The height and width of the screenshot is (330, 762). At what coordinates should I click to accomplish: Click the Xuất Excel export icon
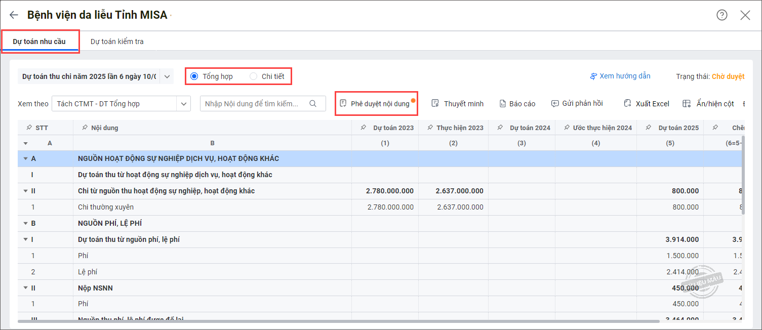pyautogui.click(x=627, y=104)
